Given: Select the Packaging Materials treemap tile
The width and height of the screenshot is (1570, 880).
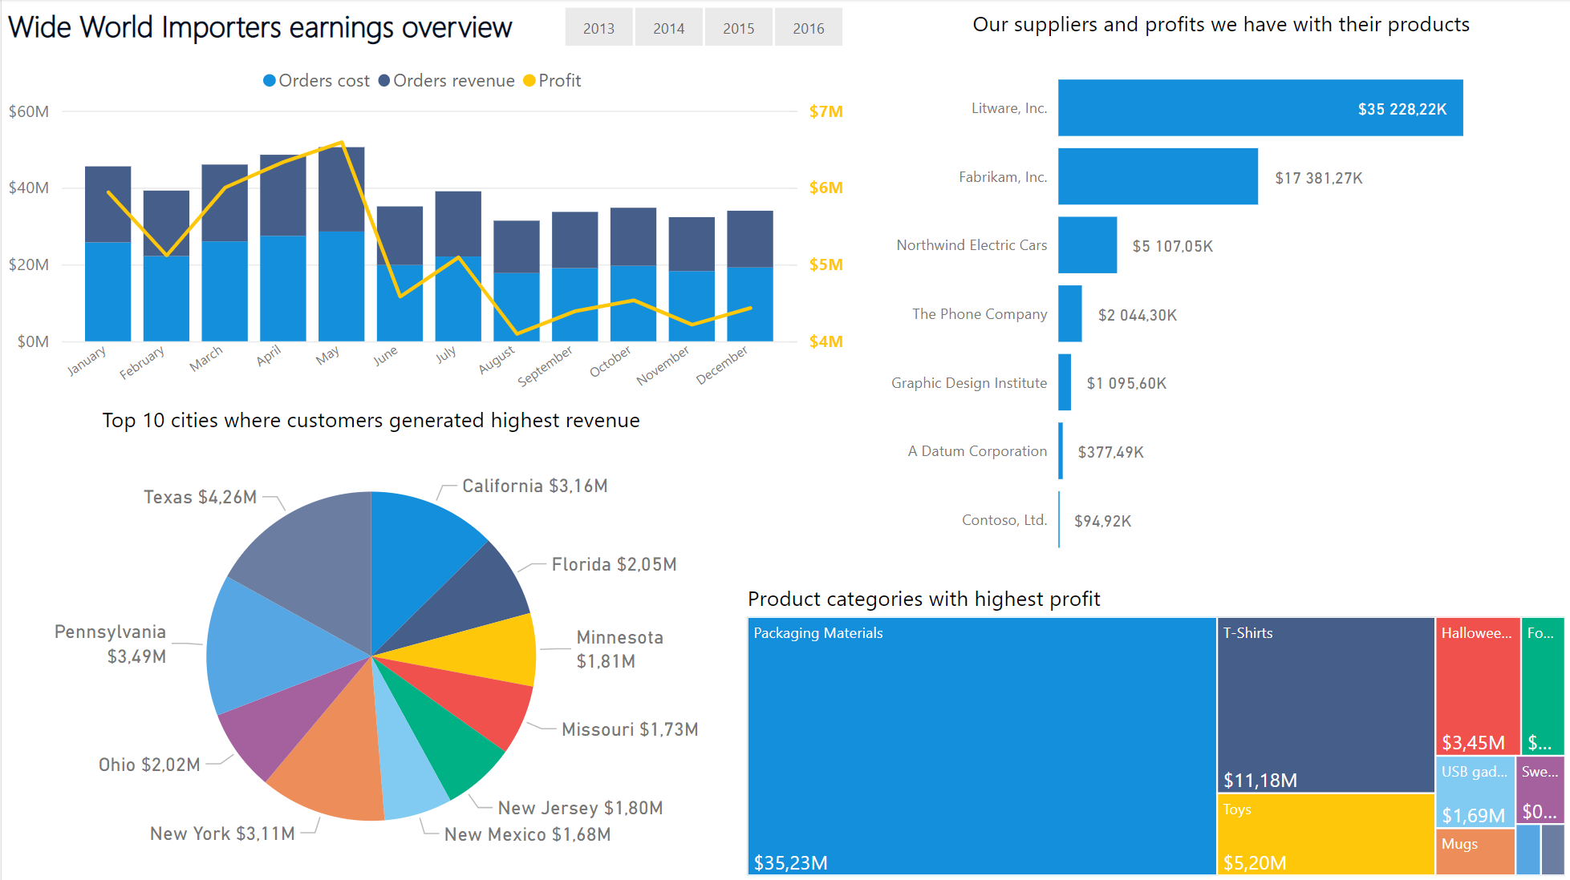Looking at the screenshot, I should click(982, 745).
